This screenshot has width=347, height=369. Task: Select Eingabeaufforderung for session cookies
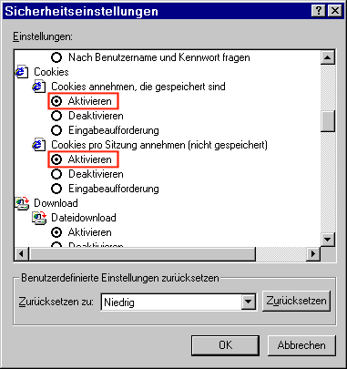105,189
